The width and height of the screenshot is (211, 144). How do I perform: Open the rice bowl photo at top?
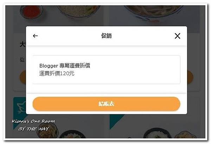coord(79,11)
